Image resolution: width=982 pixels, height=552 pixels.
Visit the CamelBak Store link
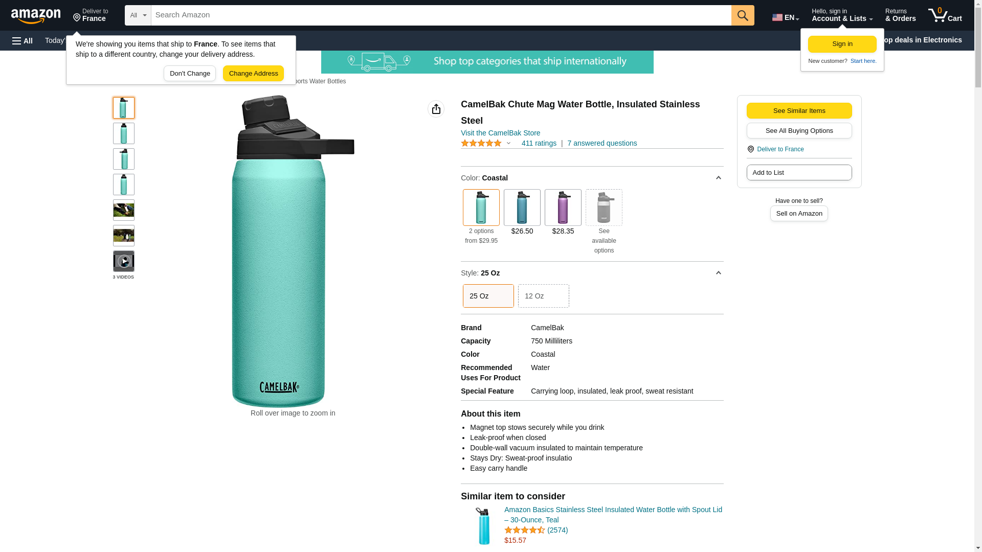(500, 133)
